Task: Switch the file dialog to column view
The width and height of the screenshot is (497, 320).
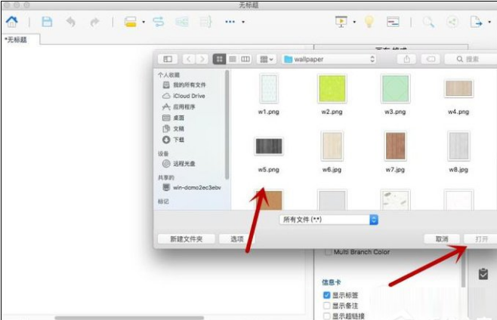Action: [245, 59]
